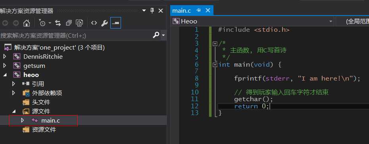This screenshot has height=144, width=369.
Task: Click the View Code angle-brackets icon
Action: click(x=94, y=23)
